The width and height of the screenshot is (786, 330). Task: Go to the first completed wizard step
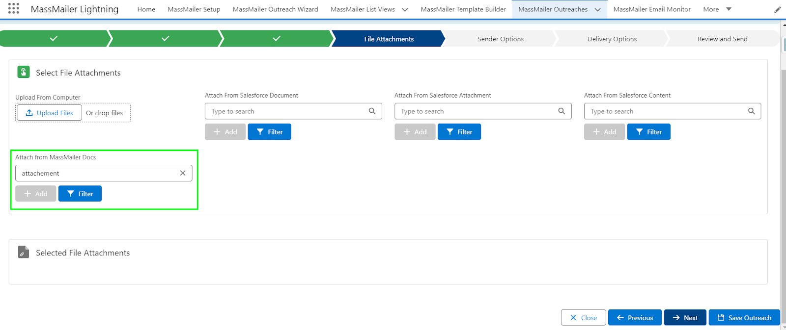pyautogui.click(x=54, y=39)
